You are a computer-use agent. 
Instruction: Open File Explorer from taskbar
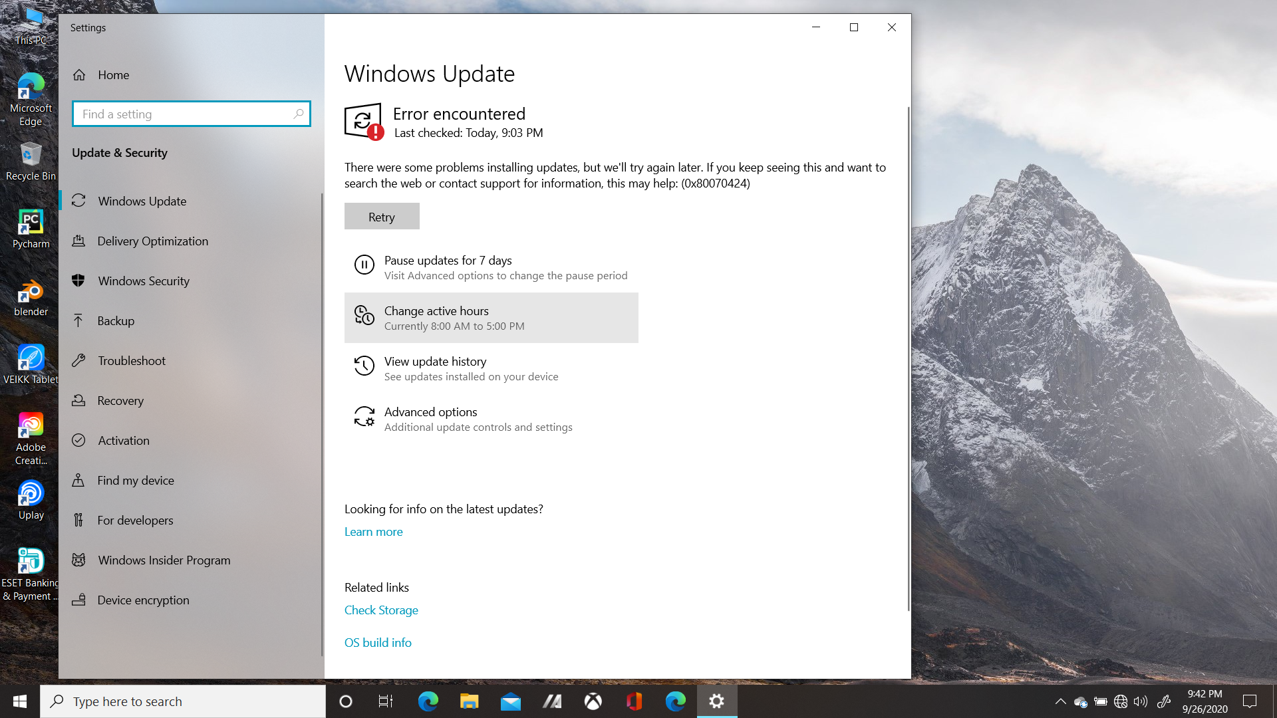point(469,701)
